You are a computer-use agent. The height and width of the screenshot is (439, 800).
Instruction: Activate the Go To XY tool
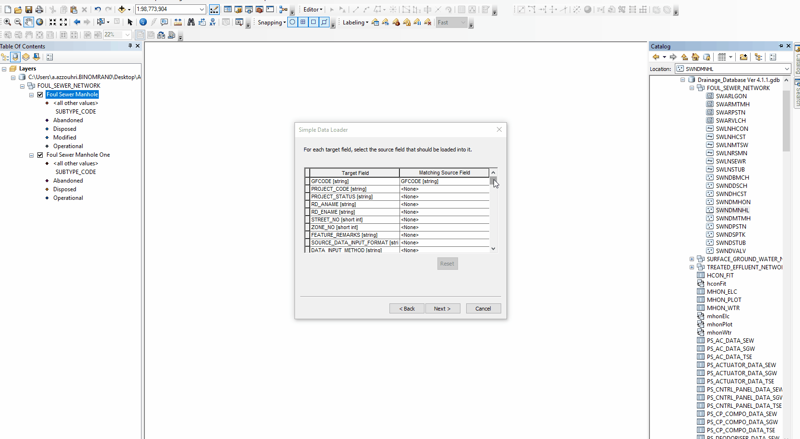click(212, 22)
